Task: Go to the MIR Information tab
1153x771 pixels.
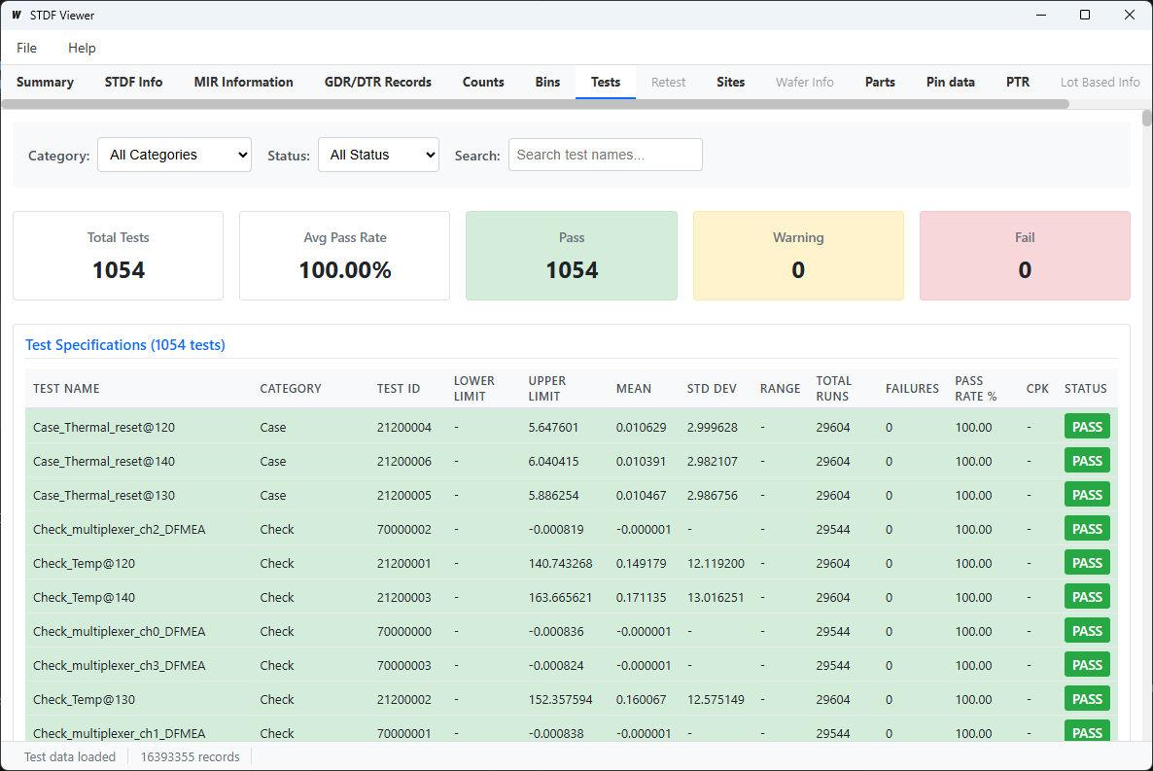Action: (243, 83)
